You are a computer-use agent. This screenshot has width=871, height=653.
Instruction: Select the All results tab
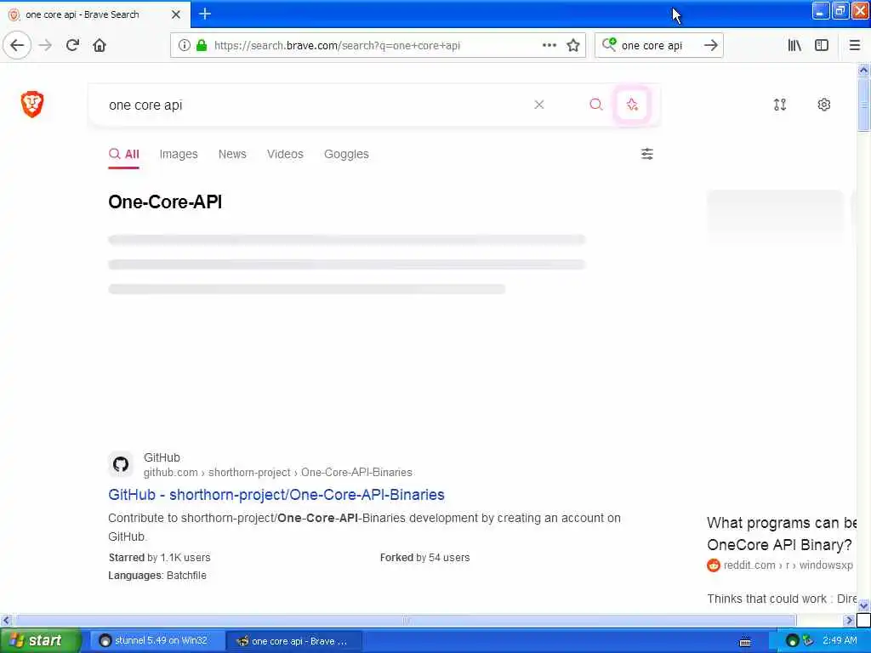(x=124, y=154)
